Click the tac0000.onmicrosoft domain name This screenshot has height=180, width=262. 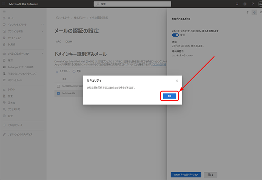point(72,86)
